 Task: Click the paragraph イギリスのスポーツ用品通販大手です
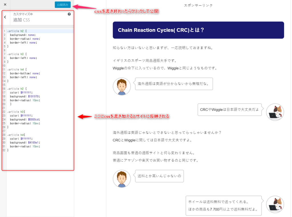[145, 61]
